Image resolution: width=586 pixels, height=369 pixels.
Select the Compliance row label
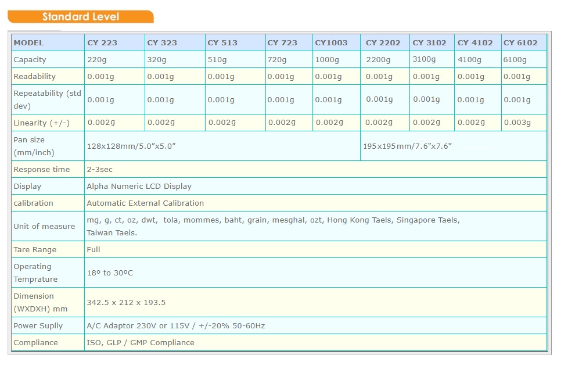(35, 342)
